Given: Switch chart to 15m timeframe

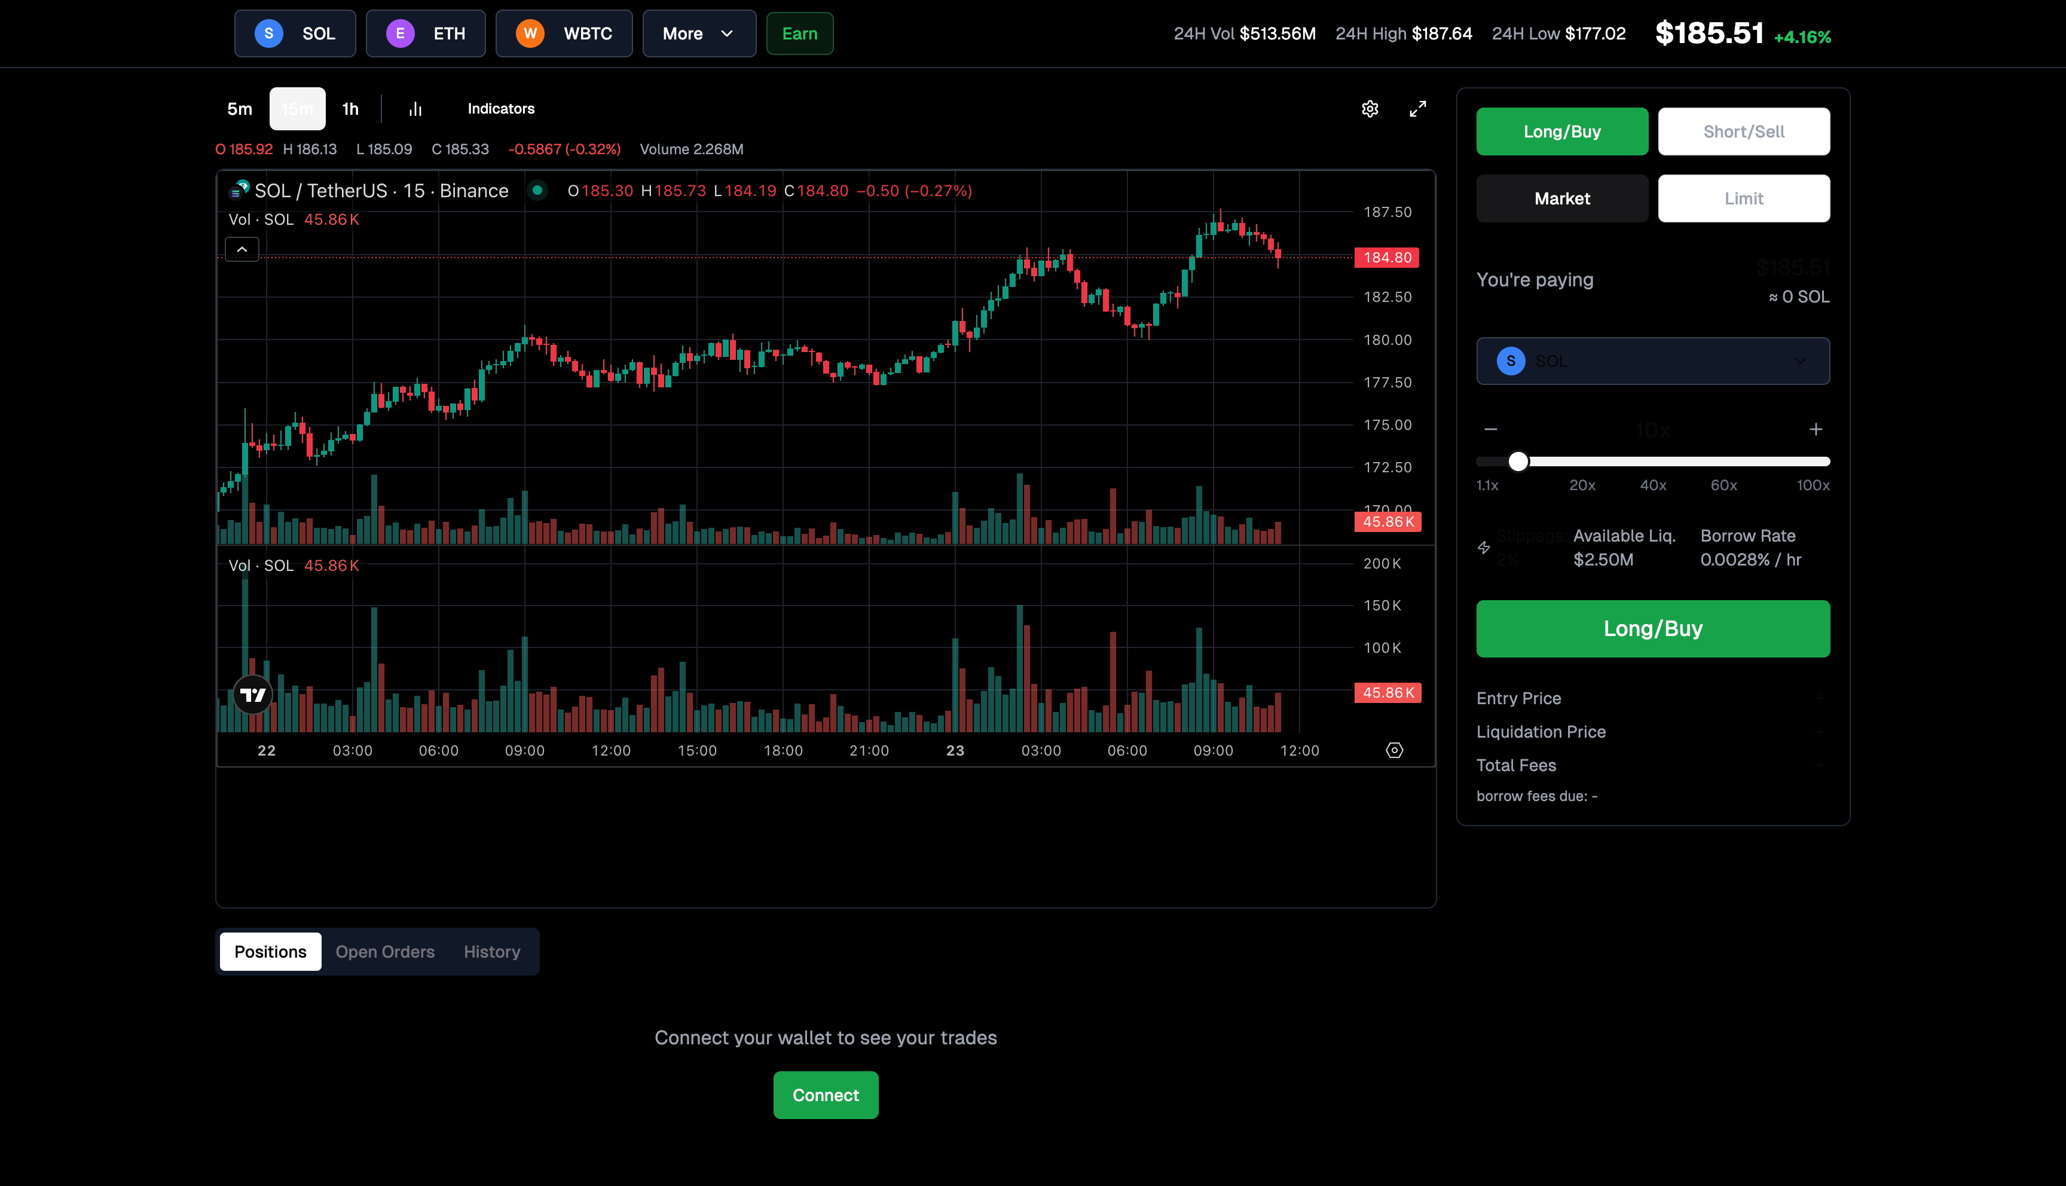Looking at the screenshot, I should pyautogui.click(x=297, y=108).
